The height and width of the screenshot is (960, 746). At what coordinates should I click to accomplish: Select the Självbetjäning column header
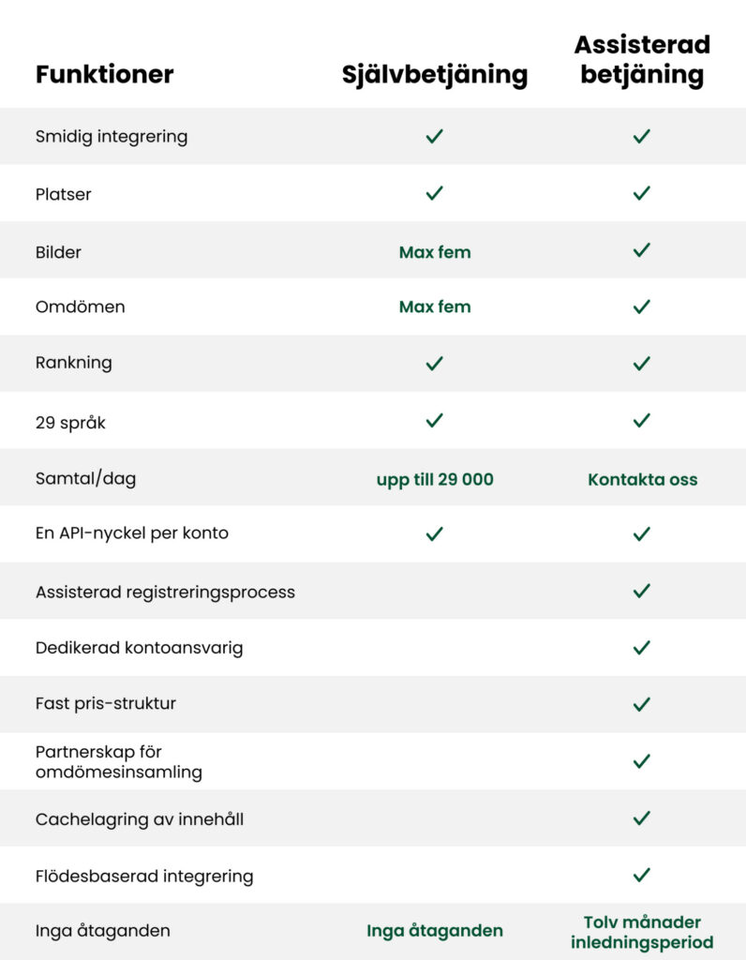[435, 75]
